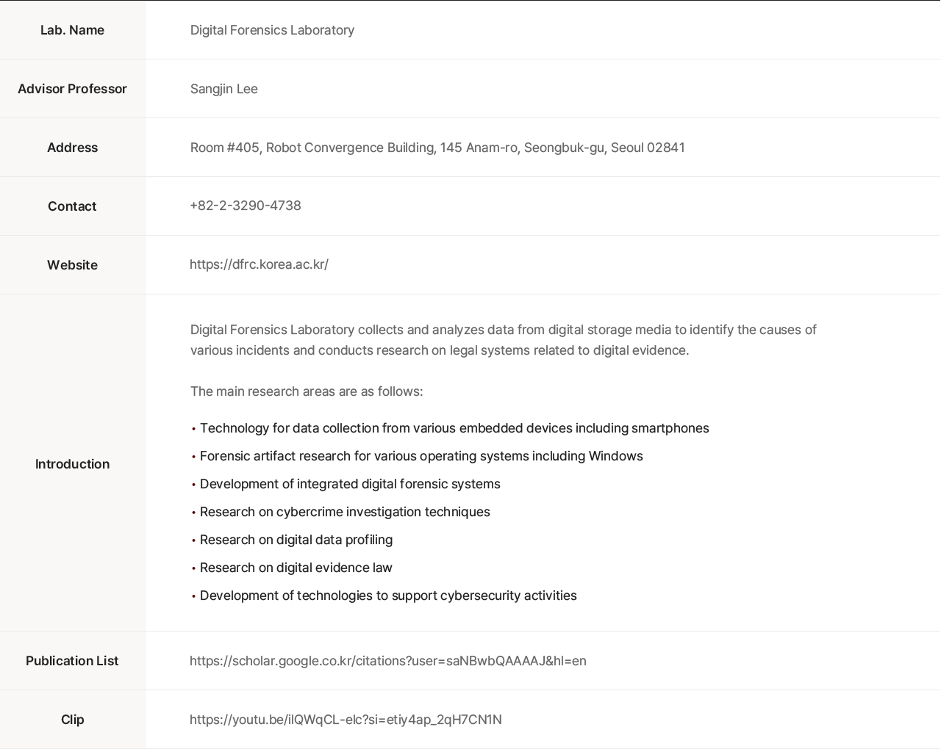941x749 pixels.
Task: Click the Publication List row header
Action: (x=72, y=661)
